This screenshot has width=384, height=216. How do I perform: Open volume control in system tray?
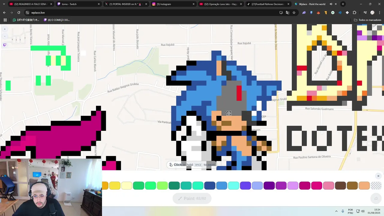tap(363, 211)
